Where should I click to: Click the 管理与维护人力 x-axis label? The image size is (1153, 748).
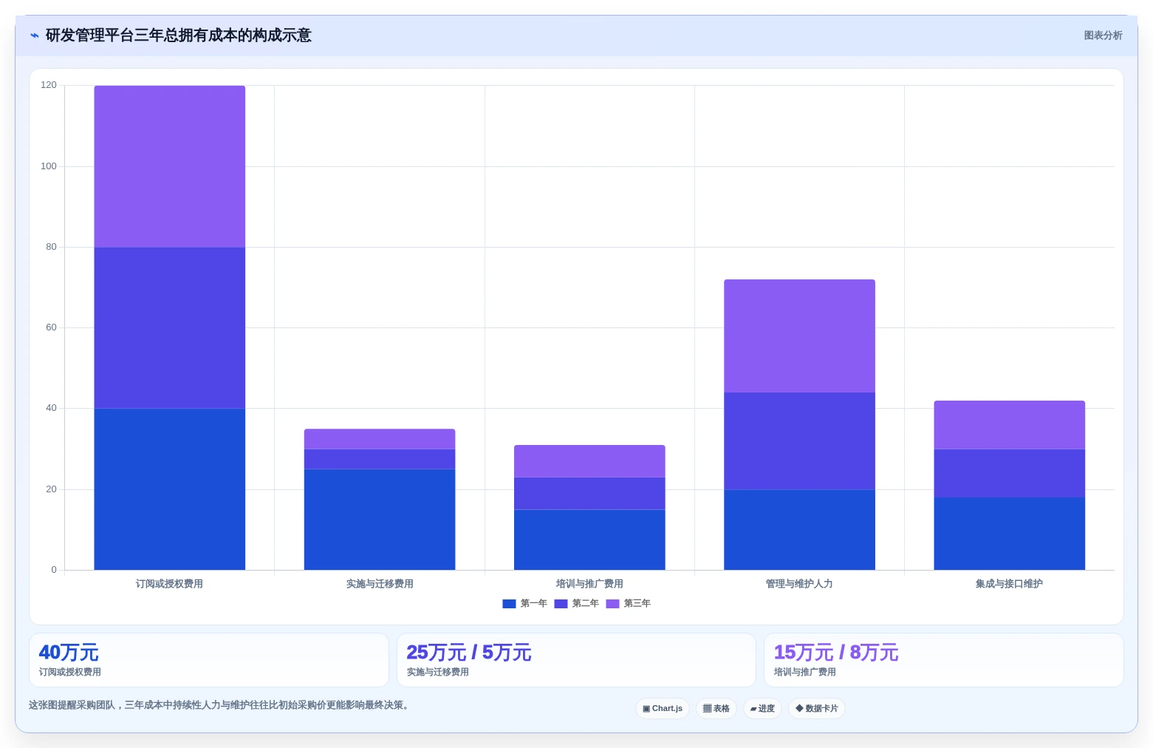tap(799, 584)
